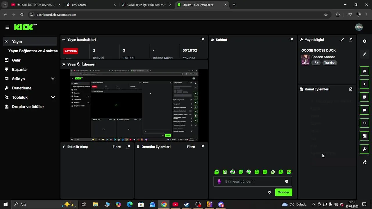Open the Chrome tab search dropdown
This screenshot has height=209, width=372.
coord(4,5)
